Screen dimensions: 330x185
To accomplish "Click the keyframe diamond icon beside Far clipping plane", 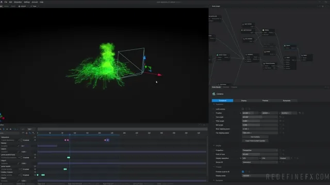I will click(283, 133).
